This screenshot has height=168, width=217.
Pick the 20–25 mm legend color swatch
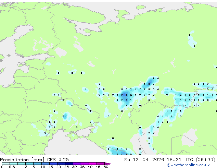(x=61, y=164)
